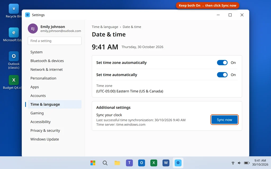Viewport: 271px width, 169px height.
Task: Minimize the Settings window
Action: point(218,15)
